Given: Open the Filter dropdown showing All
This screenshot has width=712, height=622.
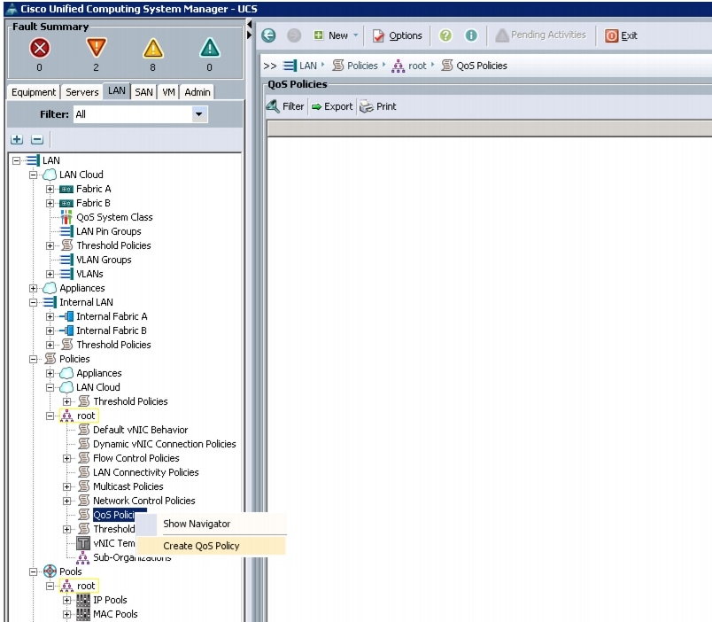Looking at the screenshot, I should pos(199,113).
